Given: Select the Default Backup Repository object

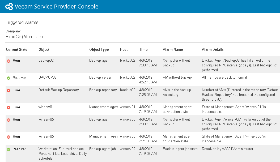Looking at the screenshot, I should pyautogui.click(x=59, y=90).
